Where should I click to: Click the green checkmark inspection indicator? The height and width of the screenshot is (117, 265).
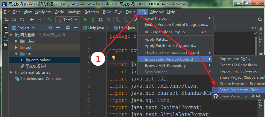(255, 33)
